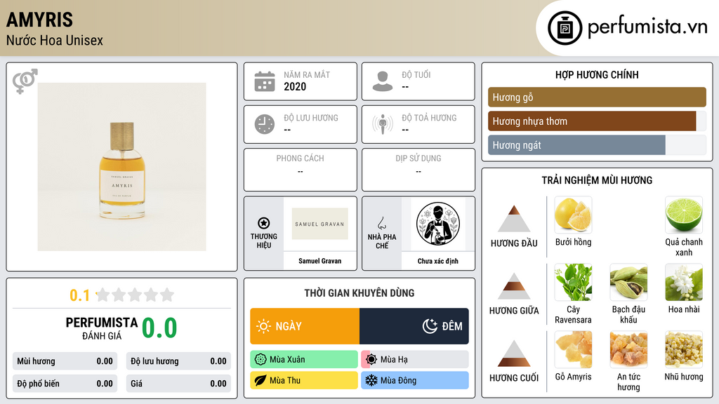The image size is (719, 404).
Task: Select the Đêm nighttime bar
Action: click(x=414, y=326)
